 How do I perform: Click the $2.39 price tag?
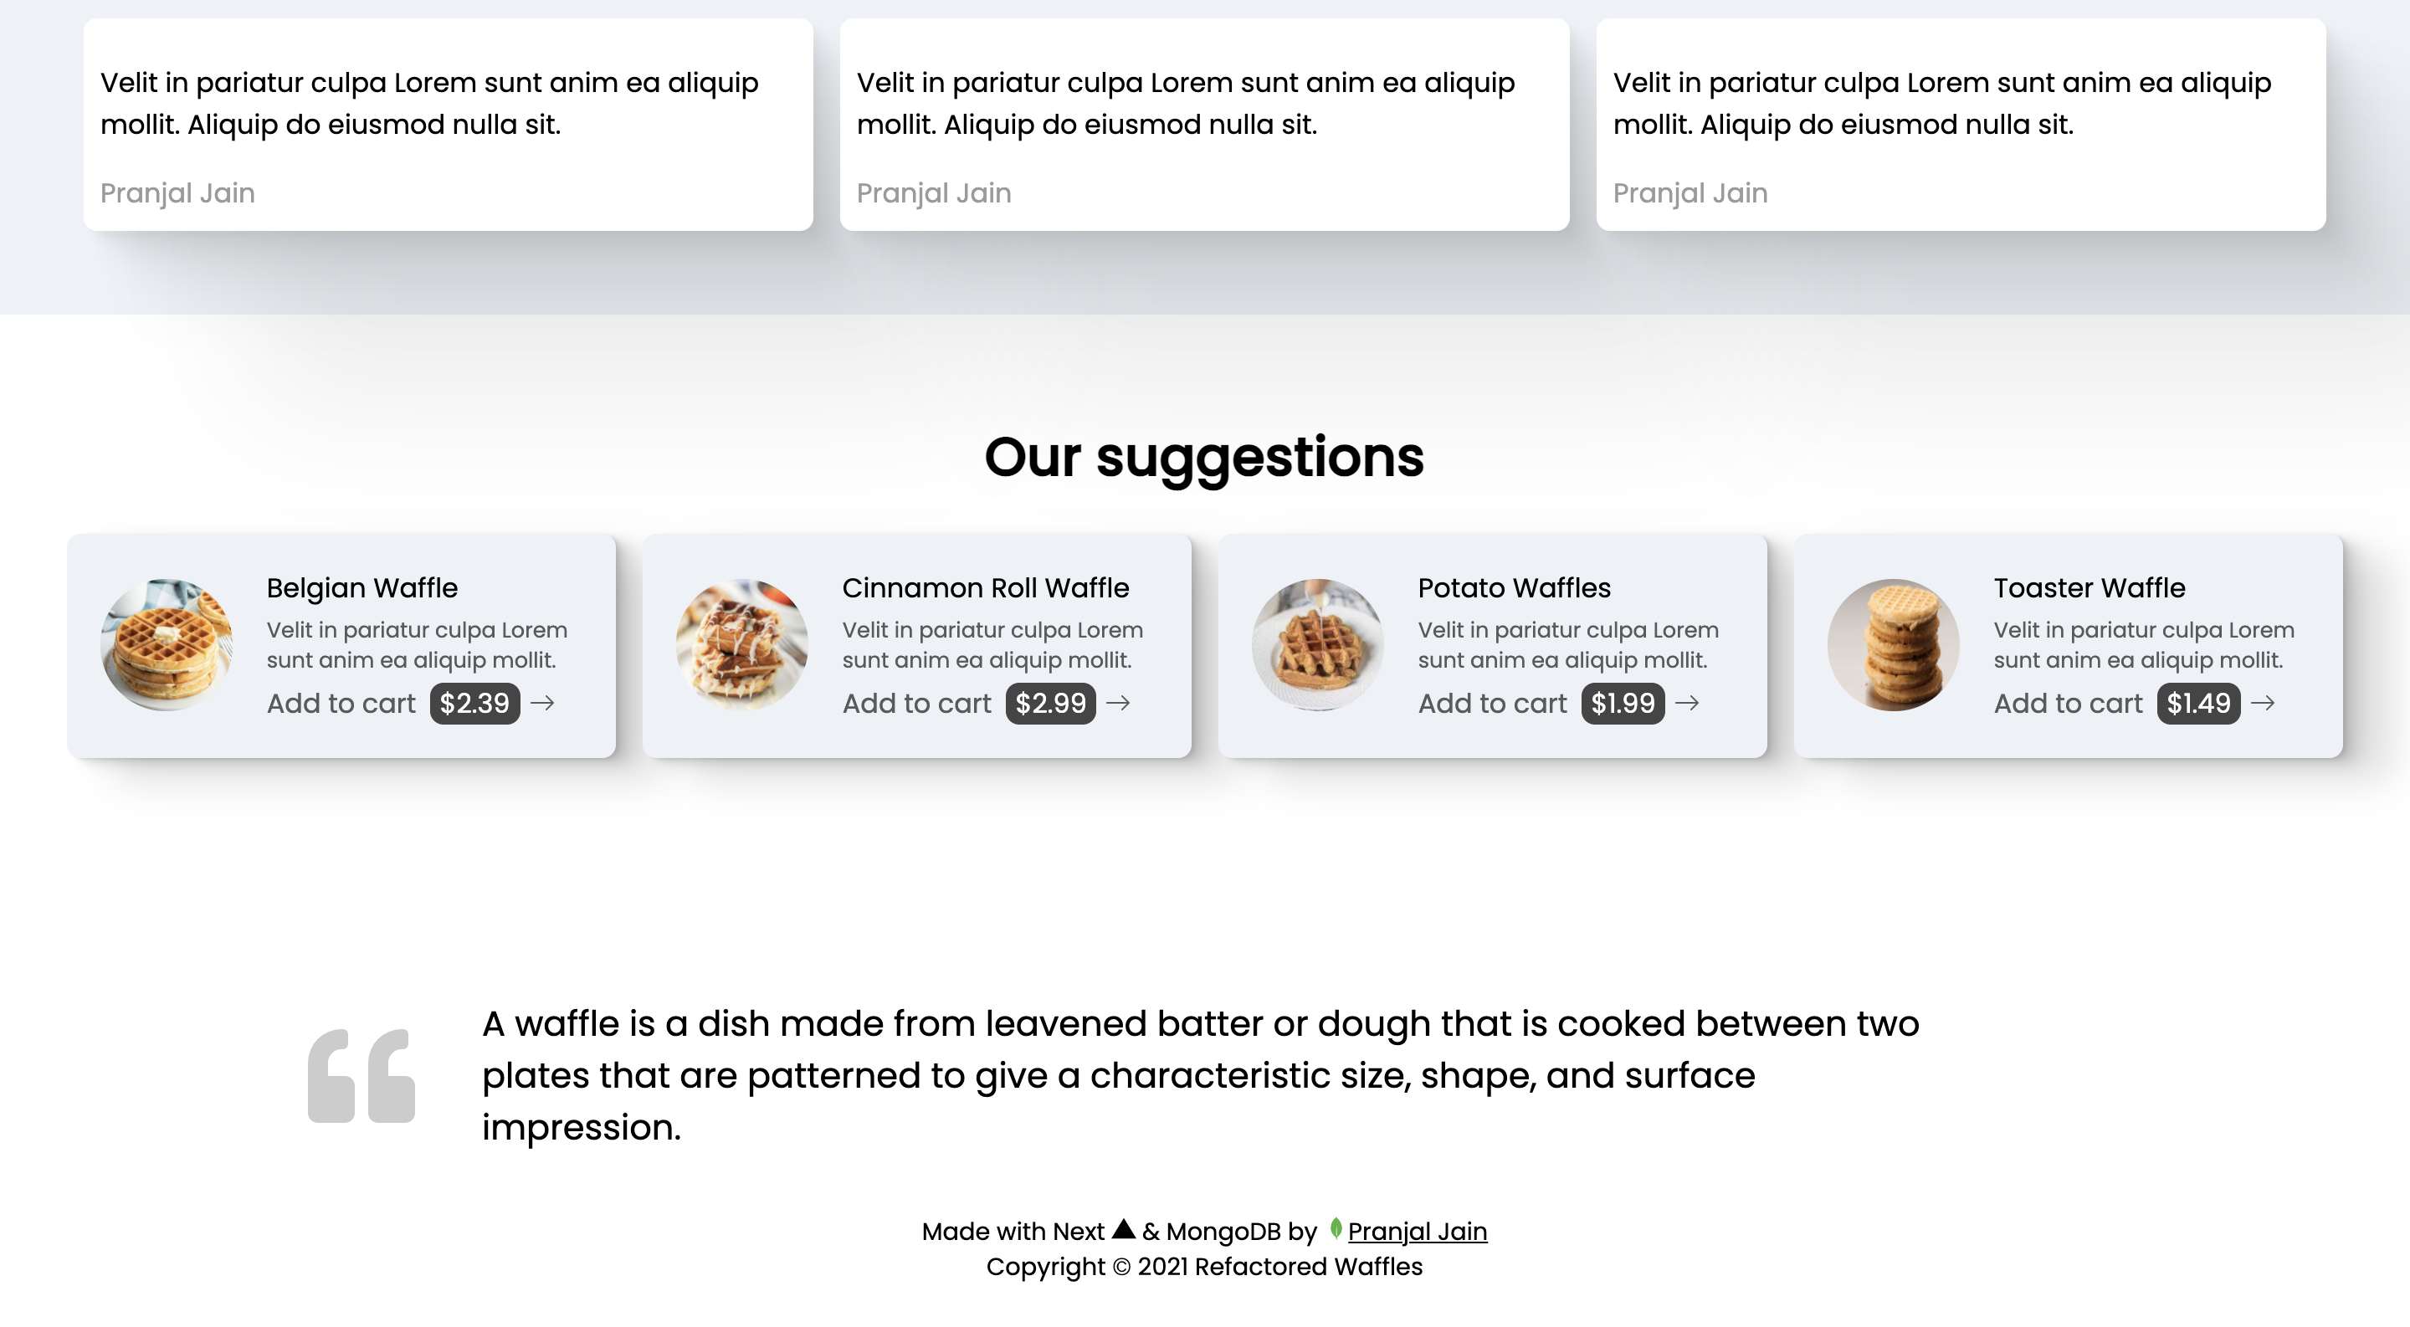tap(475, 704)
